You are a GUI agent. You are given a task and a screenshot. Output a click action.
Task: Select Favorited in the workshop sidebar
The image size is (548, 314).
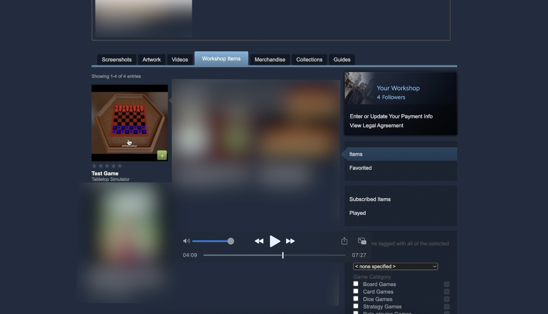(360, 168)
